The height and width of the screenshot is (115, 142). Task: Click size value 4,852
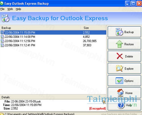point(86,37)
